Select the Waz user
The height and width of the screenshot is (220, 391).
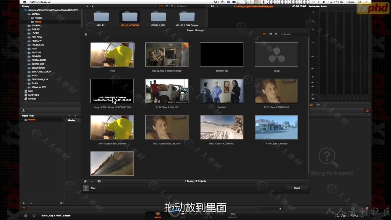90,188
